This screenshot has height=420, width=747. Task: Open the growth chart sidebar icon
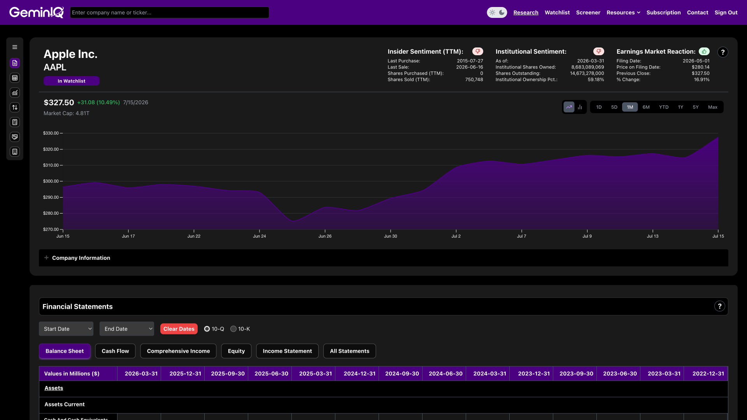pos(15,93)
